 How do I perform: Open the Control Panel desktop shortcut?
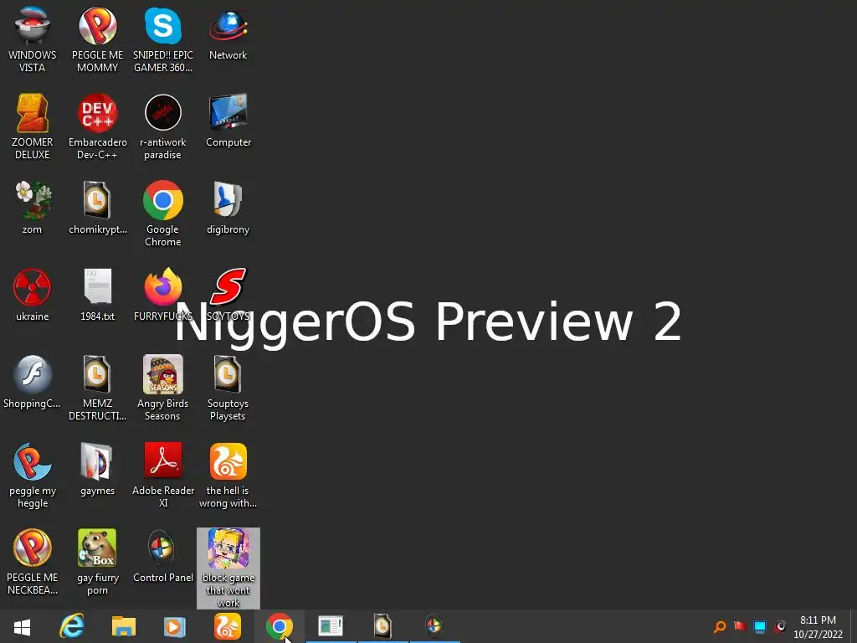tap(163, 556)
